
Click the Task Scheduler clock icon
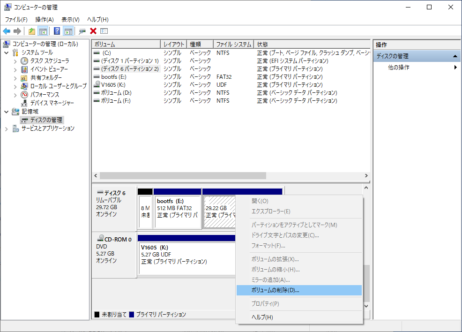[24, 61]
